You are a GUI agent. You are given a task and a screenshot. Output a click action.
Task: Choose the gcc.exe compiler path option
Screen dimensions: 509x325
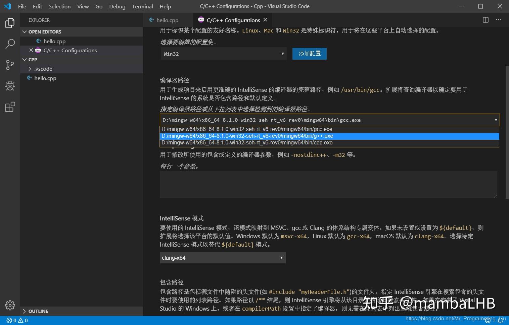pyautogui.click(x=329, y=129)
